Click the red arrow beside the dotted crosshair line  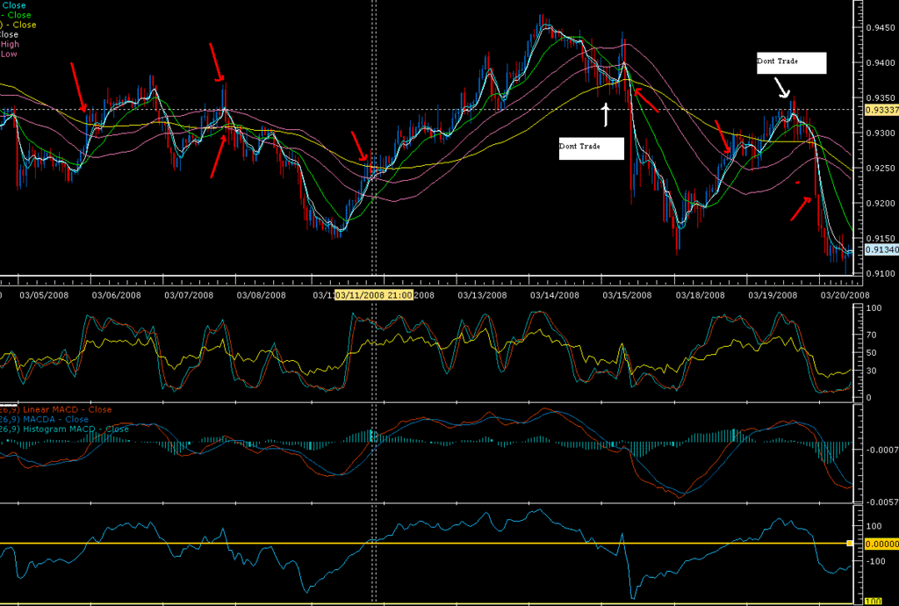(x=359, y=146)
